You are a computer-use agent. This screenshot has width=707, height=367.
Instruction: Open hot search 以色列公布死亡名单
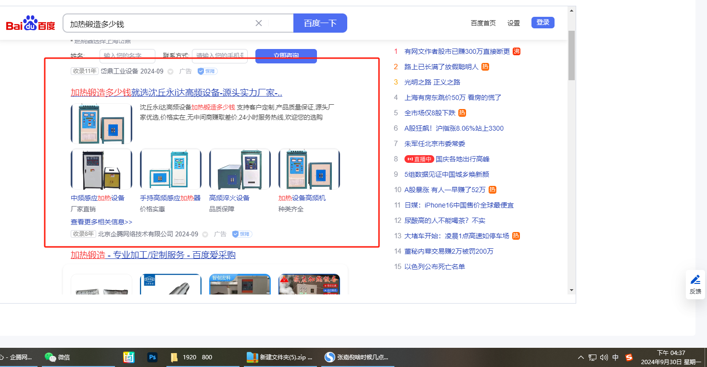(x=435, y=267)
